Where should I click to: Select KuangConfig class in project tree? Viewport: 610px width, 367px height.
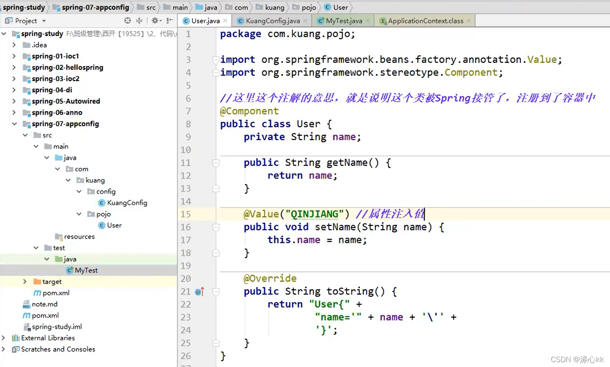pos(123,203)
